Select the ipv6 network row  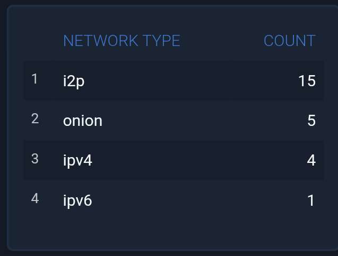click(x=174, y=200)
